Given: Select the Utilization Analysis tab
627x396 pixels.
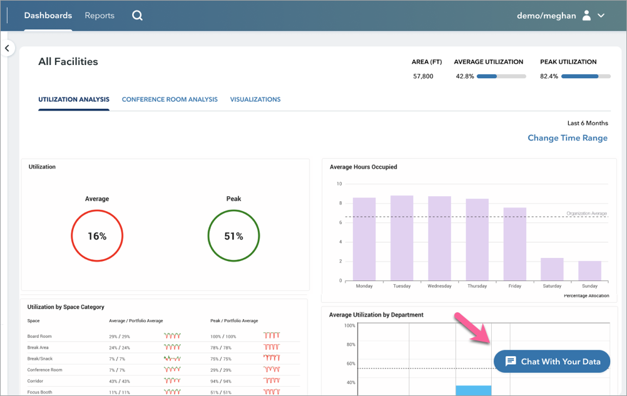Looking at the screenshot, I should pyautogui.click(x=74, y=99).
